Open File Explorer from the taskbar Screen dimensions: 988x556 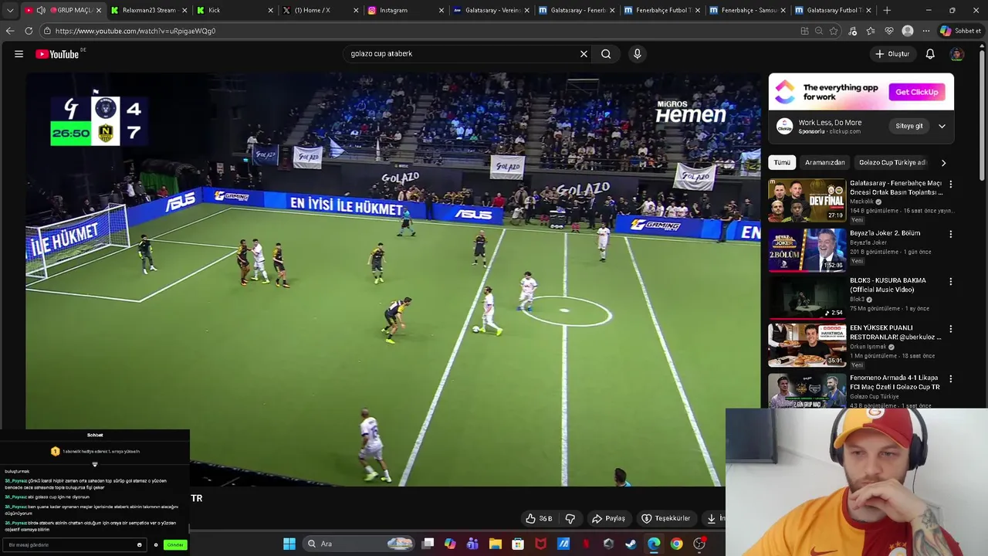[x=496, y=544]
